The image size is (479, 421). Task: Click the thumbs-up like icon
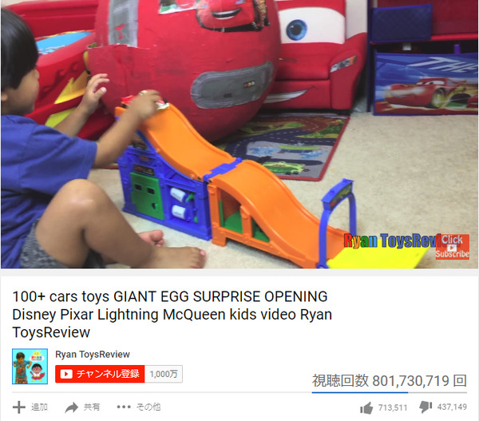[366, 407]
